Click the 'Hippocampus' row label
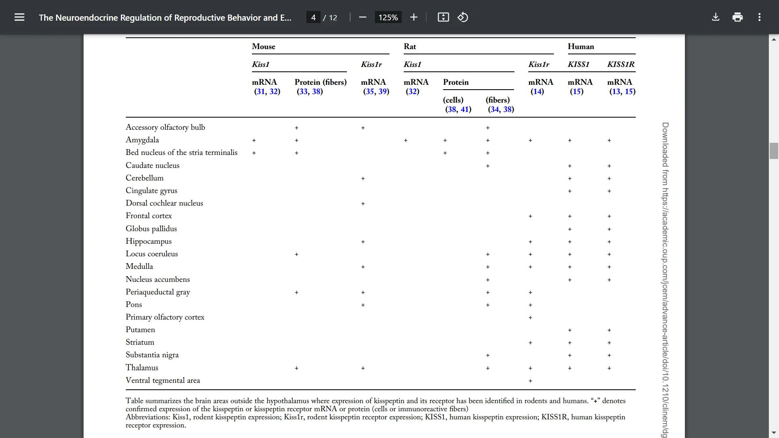Image resolution: width=779 pixels, height=438 pixels. point(148,241)
